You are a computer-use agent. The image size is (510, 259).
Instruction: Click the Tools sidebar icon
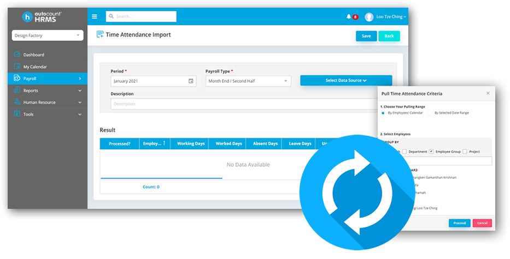17,115
